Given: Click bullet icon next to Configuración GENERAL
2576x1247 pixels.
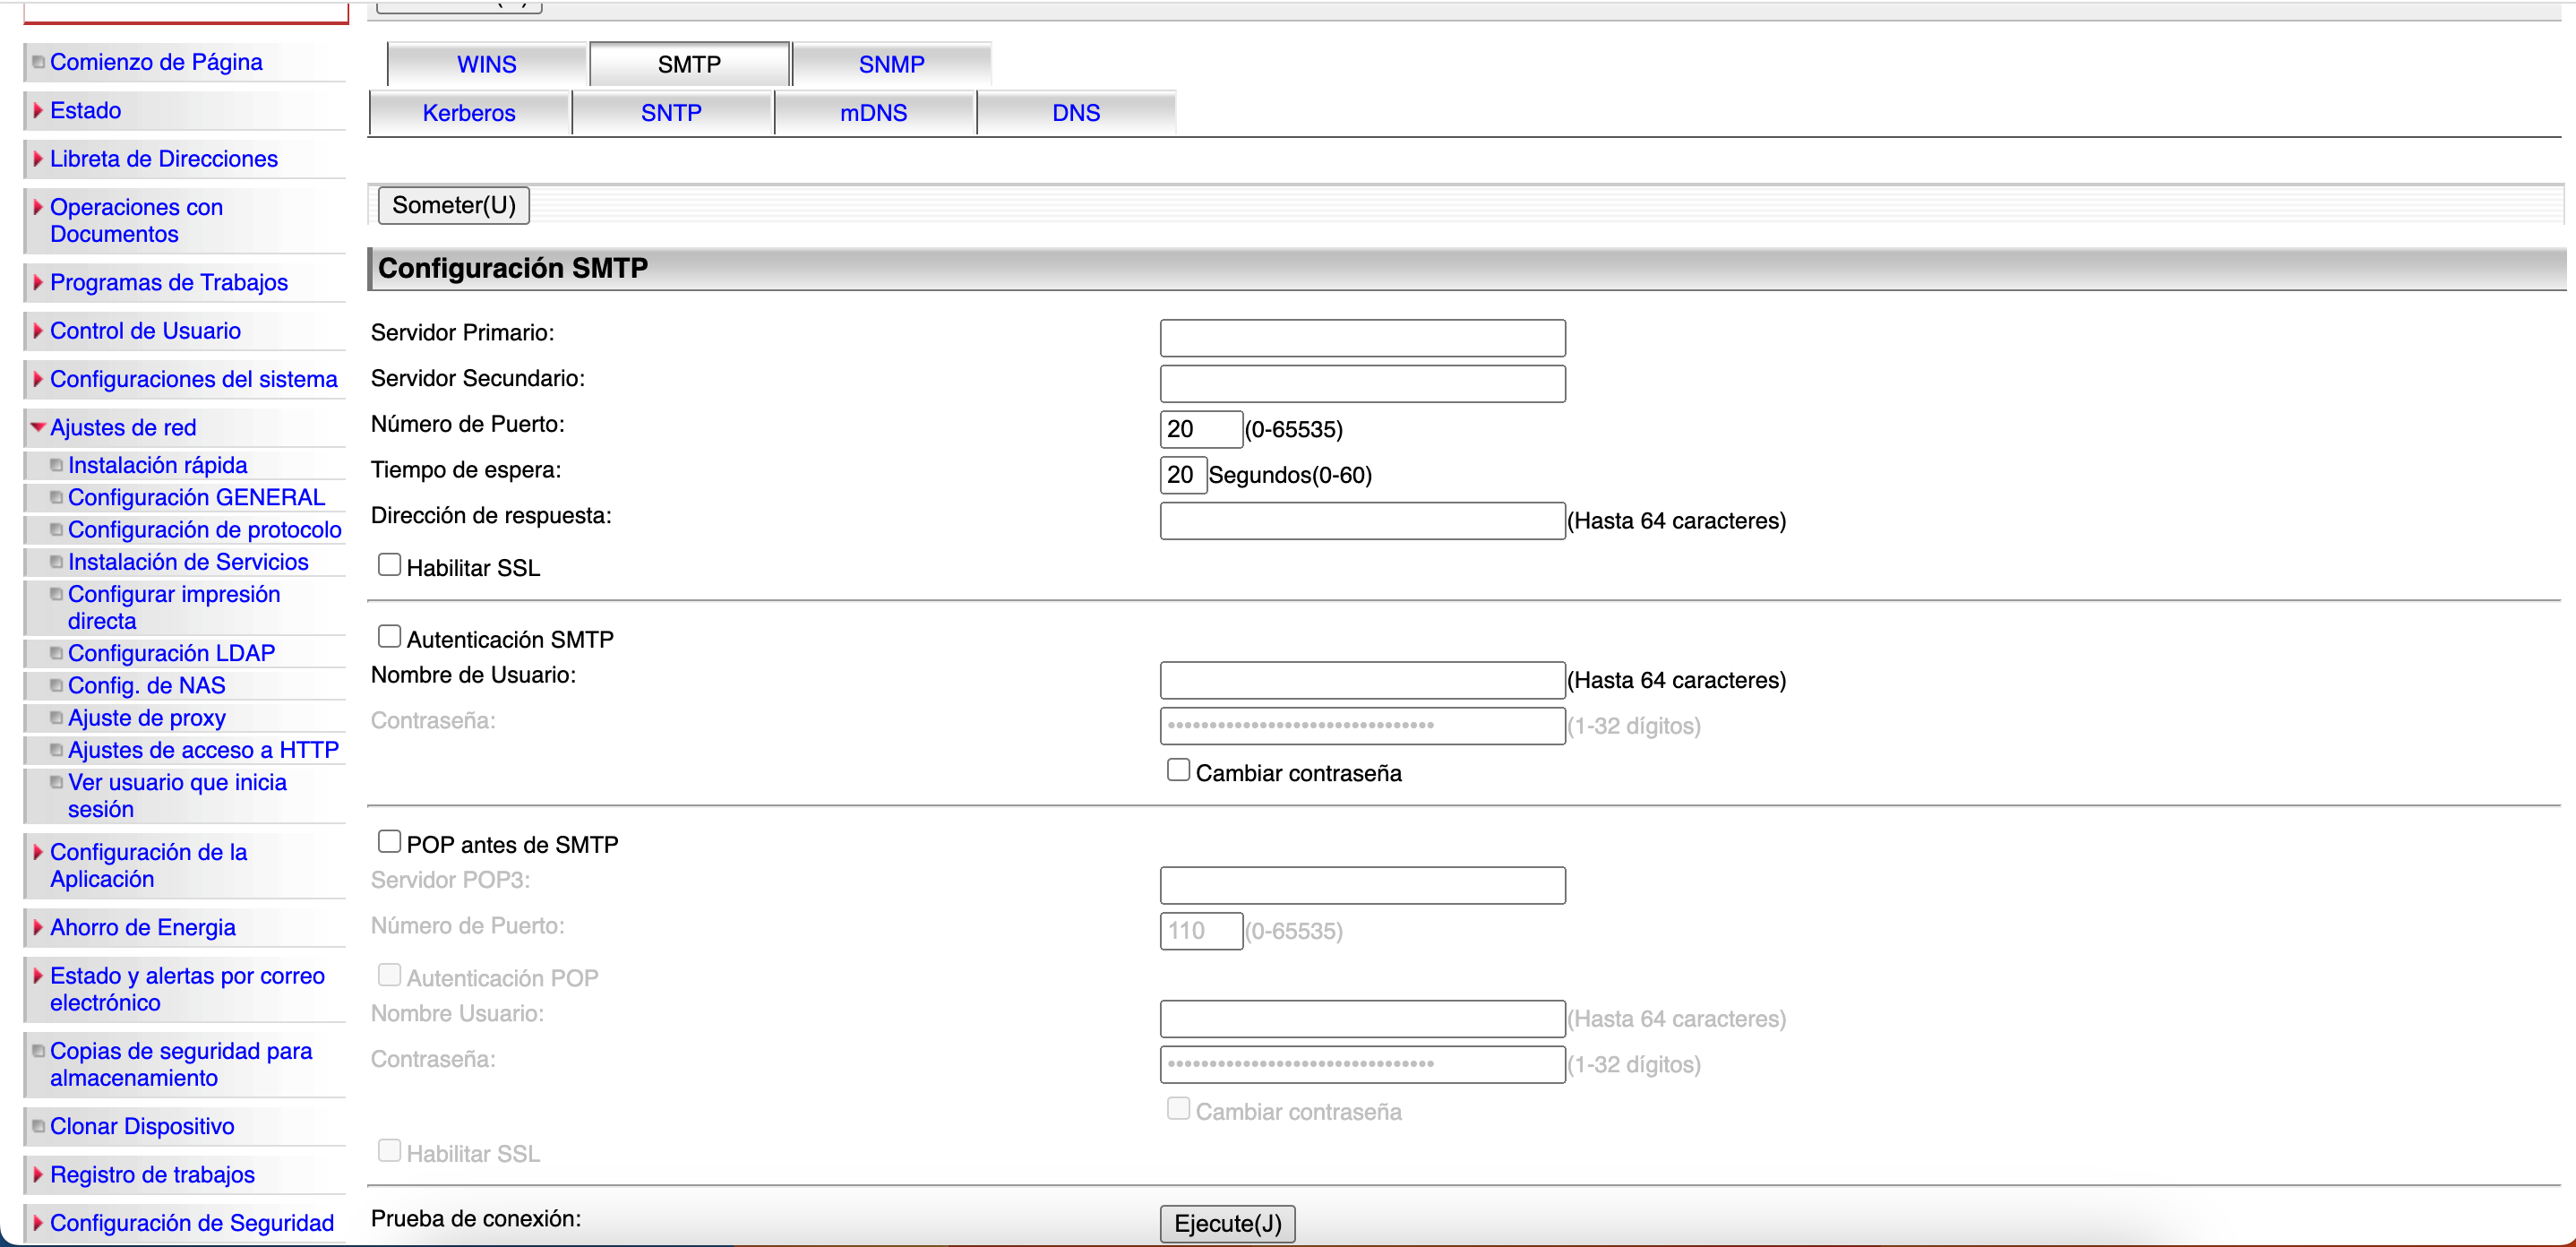Looking at the screenshot, I should 57,497.
